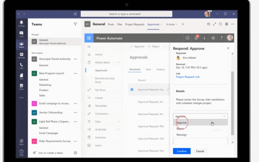The height and width of the screenshot is (162, 259).
Task: Open Chat in the Teams sidebar
Action: pos(21,34)
